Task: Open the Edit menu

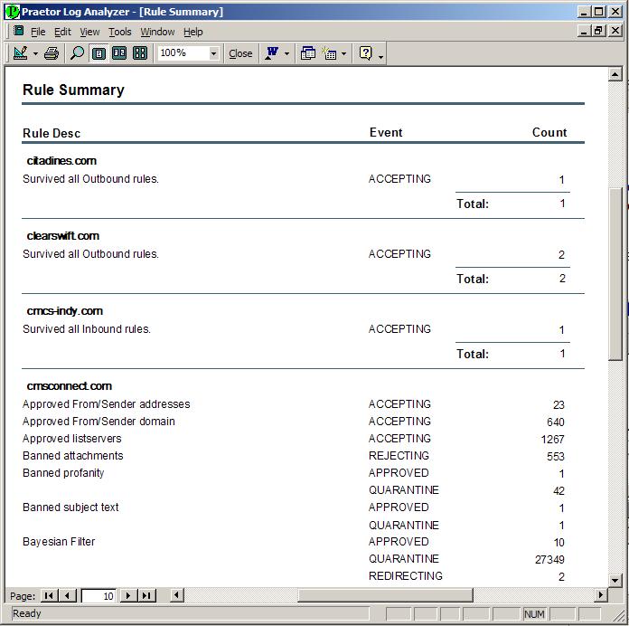Action: [x=62, y=32]
